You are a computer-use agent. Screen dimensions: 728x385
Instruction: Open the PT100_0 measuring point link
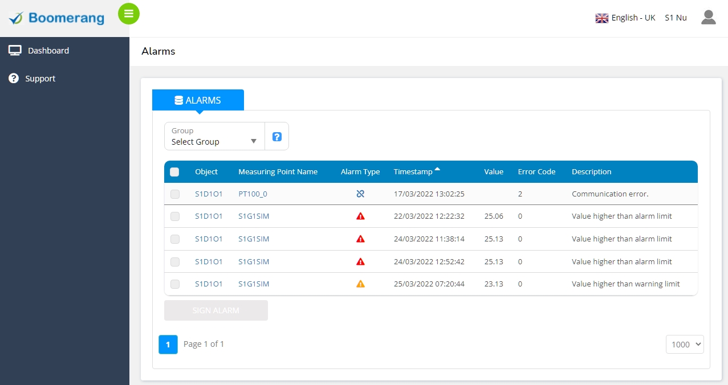pos(253,194)
